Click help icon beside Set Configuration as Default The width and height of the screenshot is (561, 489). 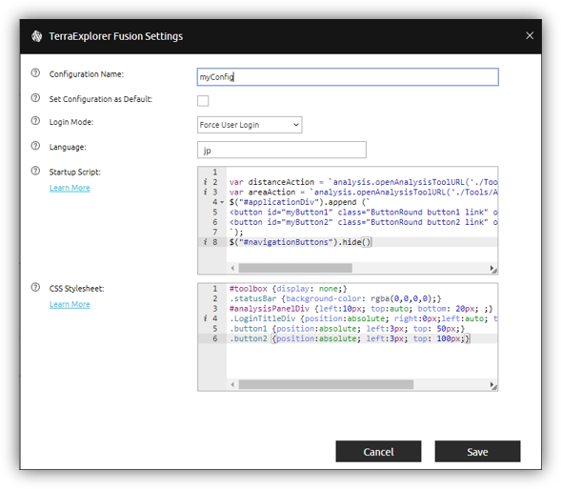pyautogui.click(x=35, y=98)
